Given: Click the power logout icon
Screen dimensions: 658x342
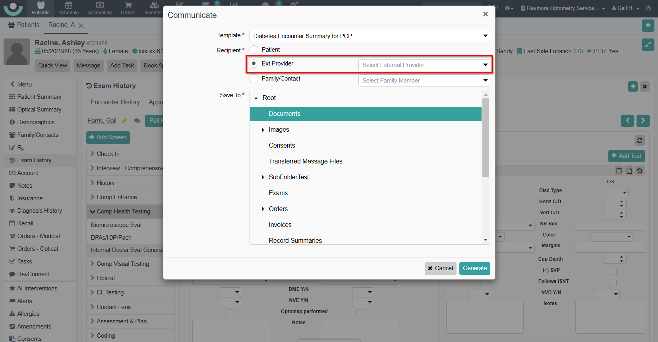Looking at the screenshot, I should point(648,8).
